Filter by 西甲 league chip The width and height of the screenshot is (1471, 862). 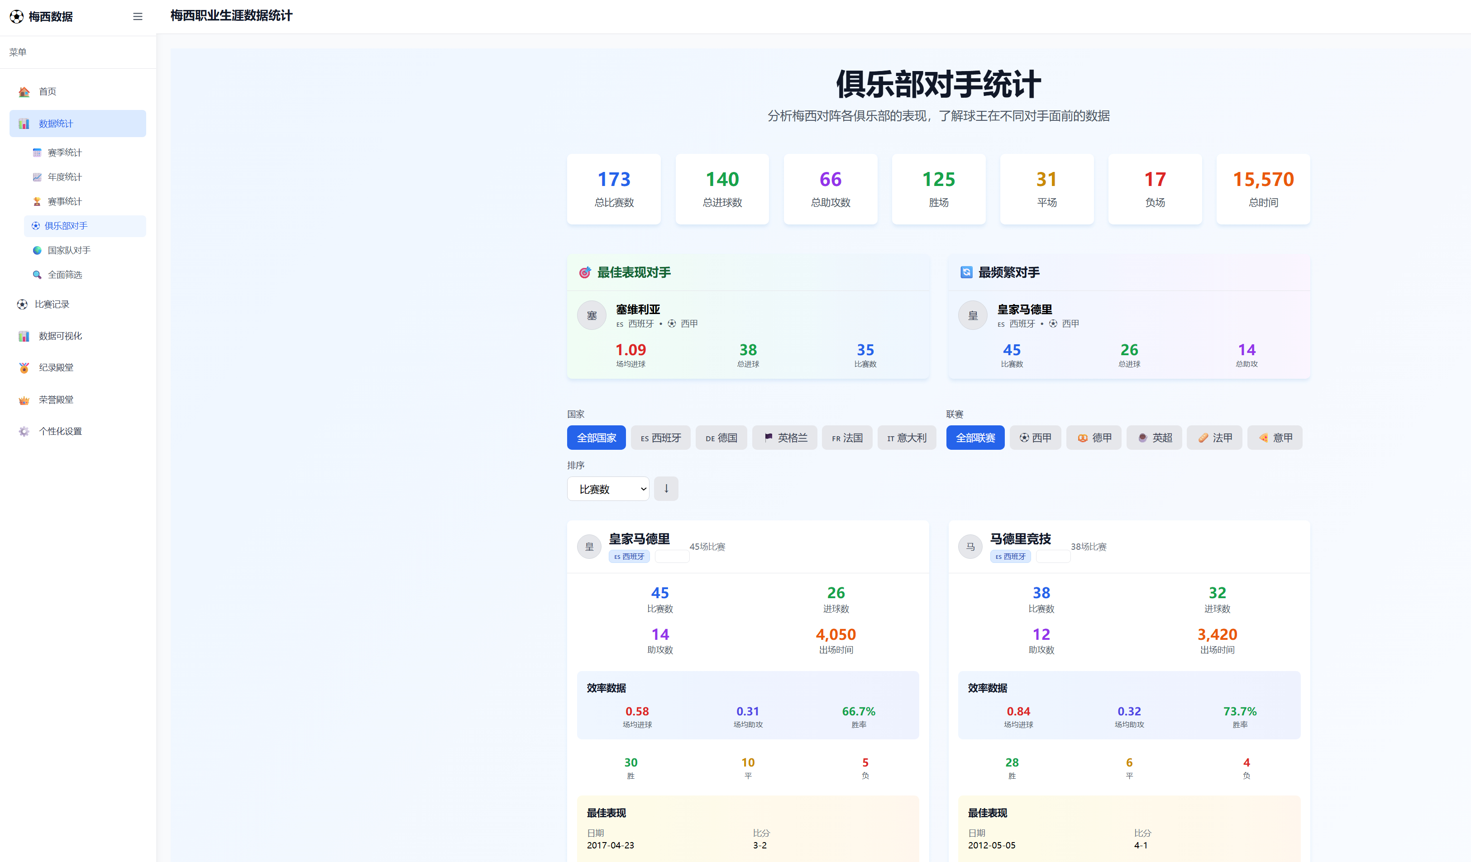(x=1035, y=438)
